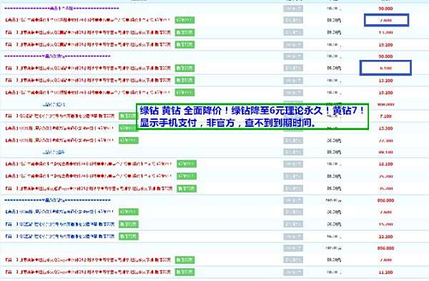Click gray button in the 10.100 price row
Image resolution: width=429 pixels, height=281 pixels.
293,164
